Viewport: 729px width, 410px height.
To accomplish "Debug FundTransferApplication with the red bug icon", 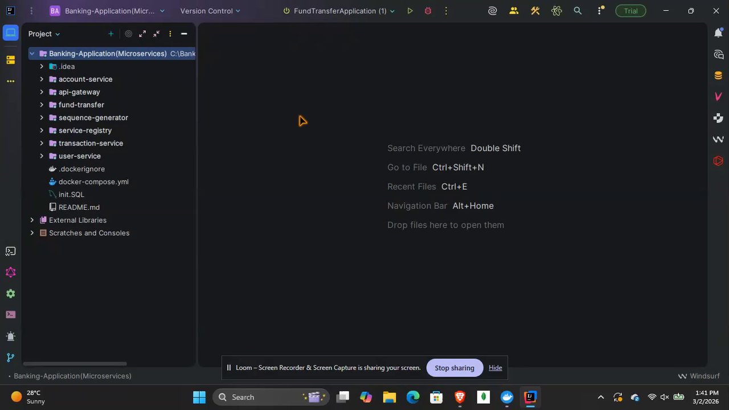I will [x=428, y=11].
